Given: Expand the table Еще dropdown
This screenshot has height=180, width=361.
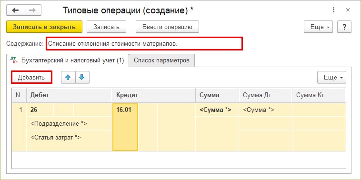Looking at the screenshot, I should (x=331, y=77).
